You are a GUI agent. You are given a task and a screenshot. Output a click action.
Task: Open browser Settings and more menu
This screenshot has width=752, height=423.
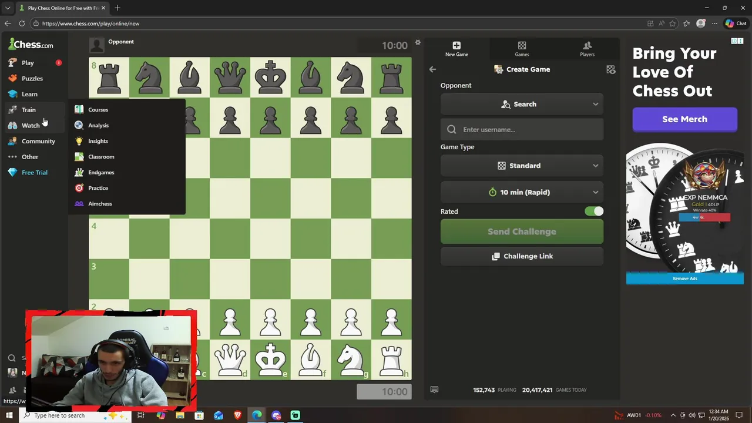[714, 23]
